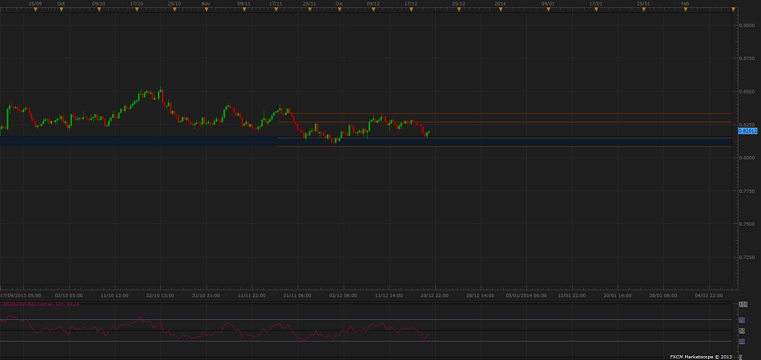The image size is (761, 360).
Task: Click the 25/11 time marker triangle
Action: coord(310,10)
